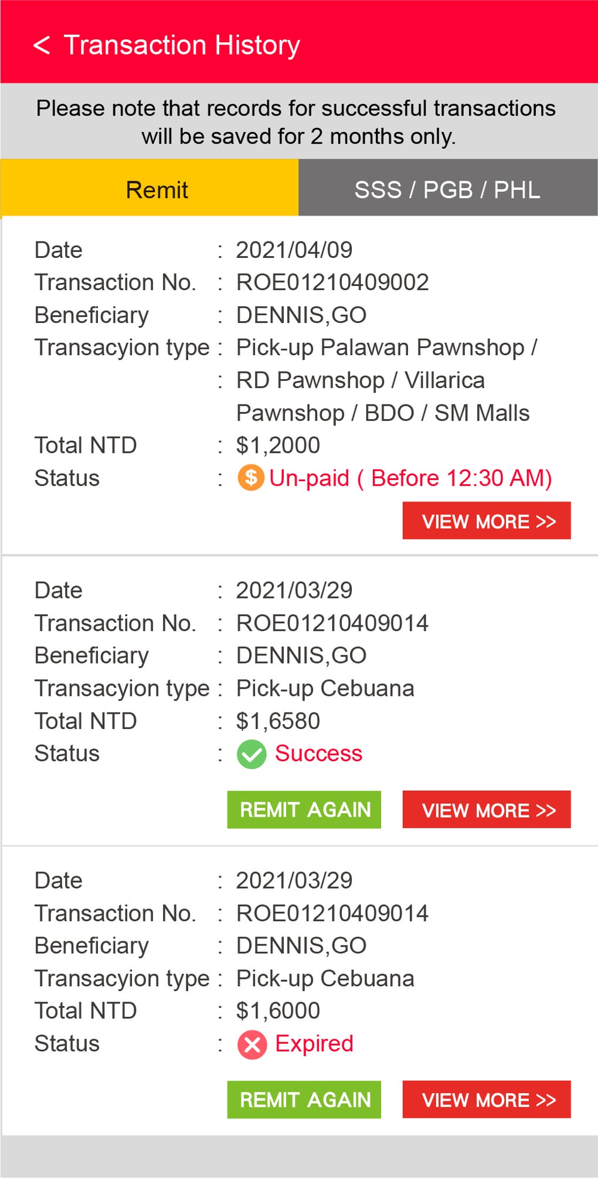The image size is (598, 1178).
Task: Click the Expired status text
Action: click(x=314, y=1044)
